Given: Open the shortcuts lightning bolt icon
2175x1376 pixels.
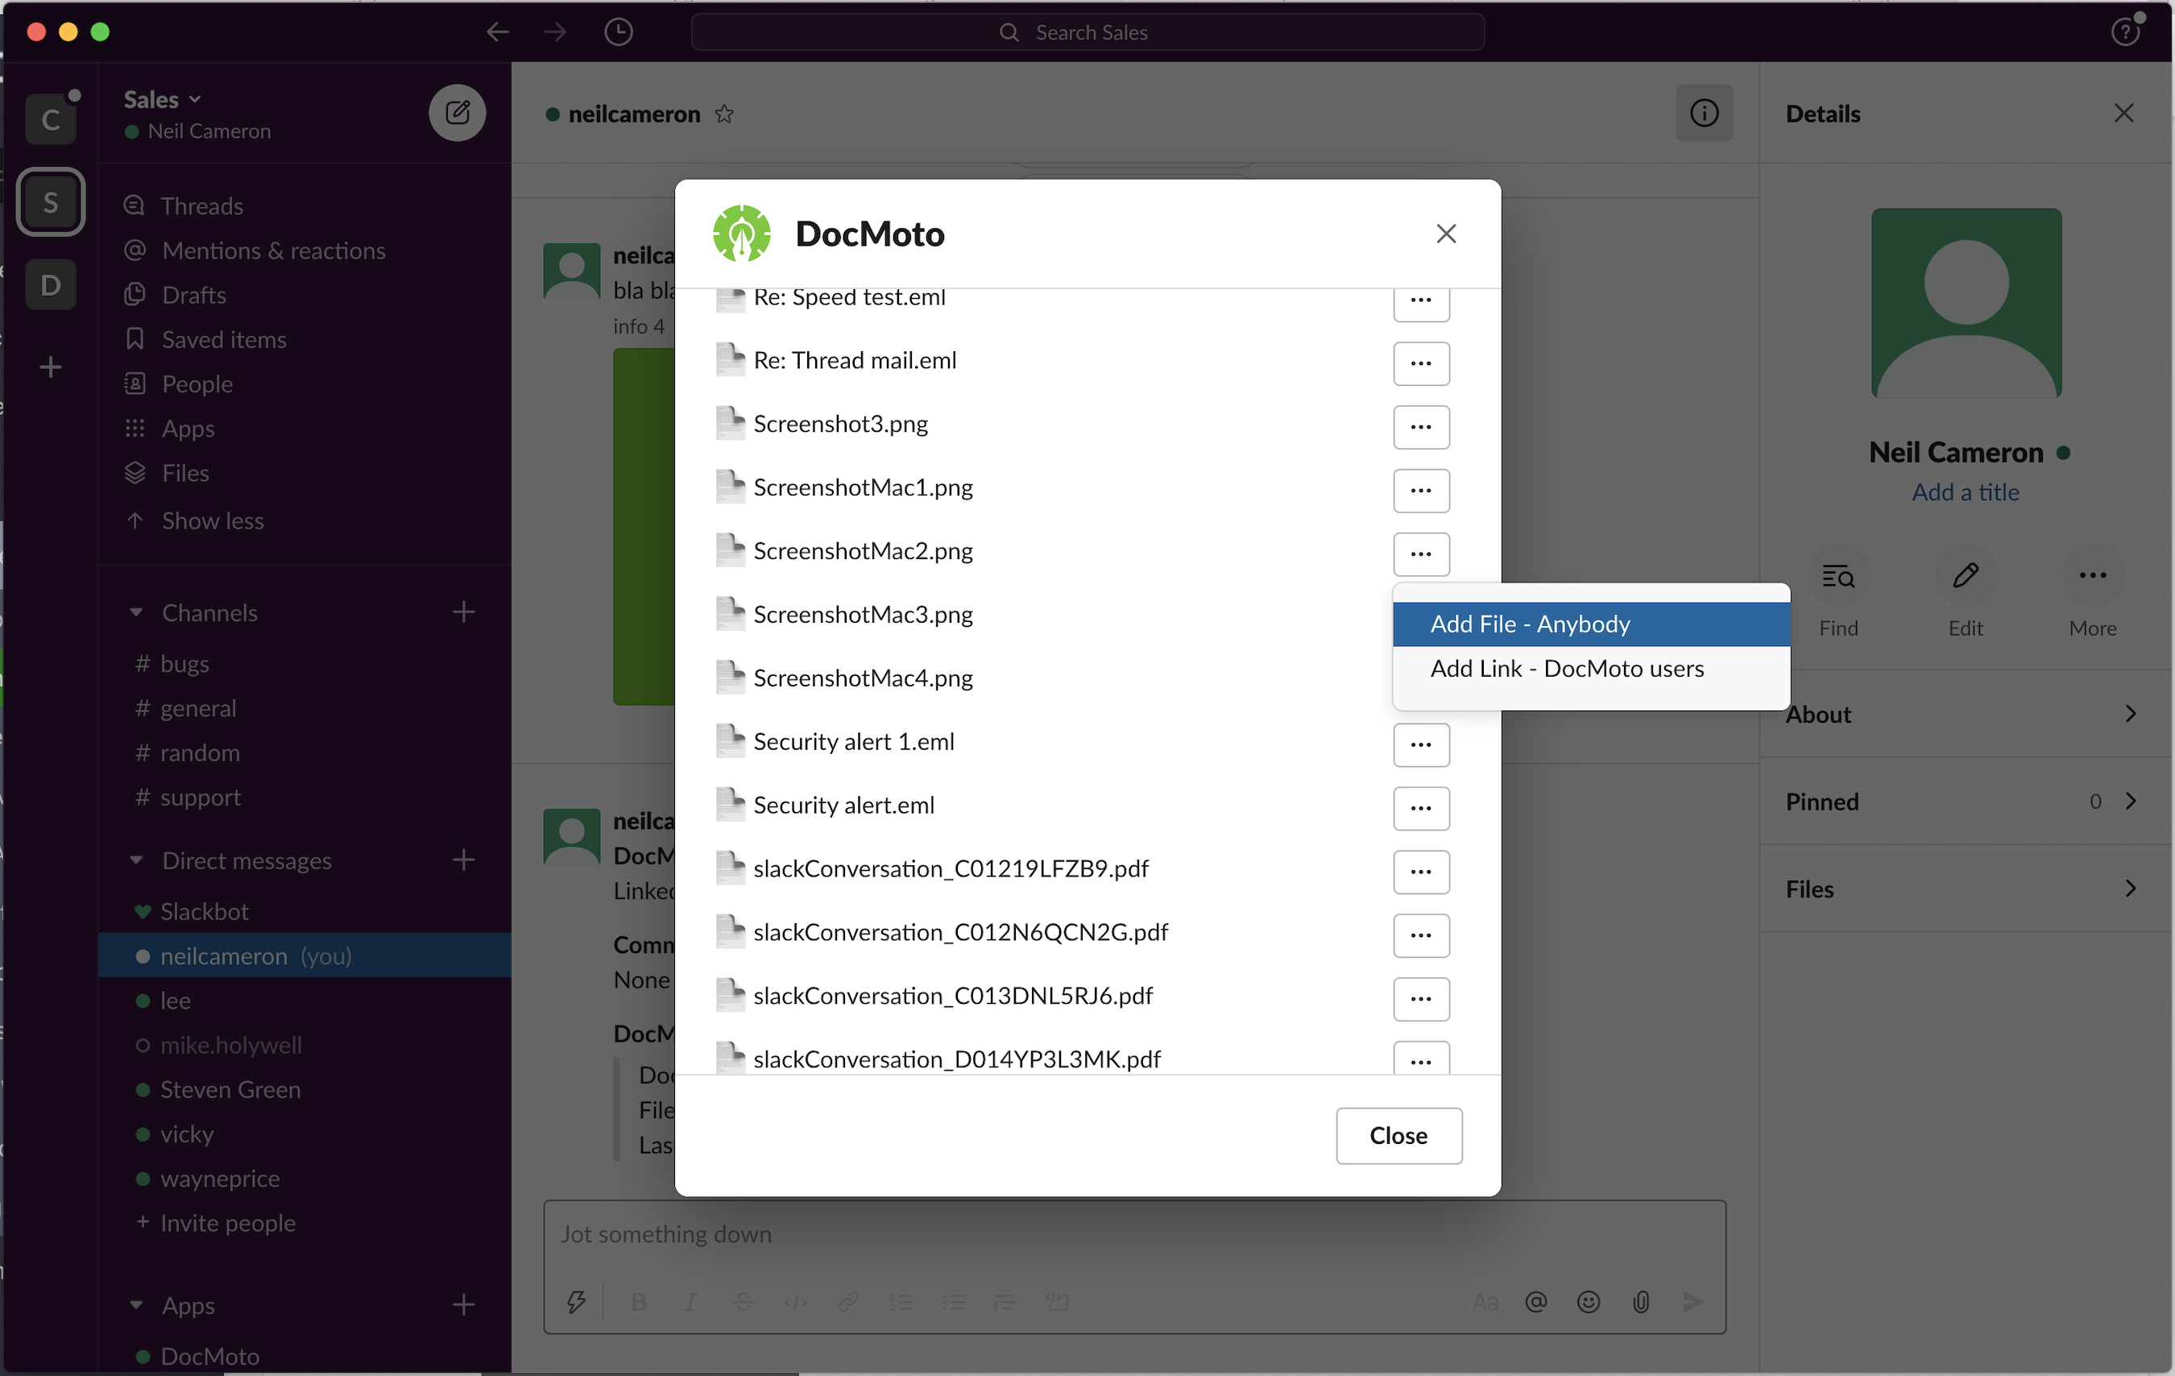Looking at the screenshot, I should tap(576, 1302).
